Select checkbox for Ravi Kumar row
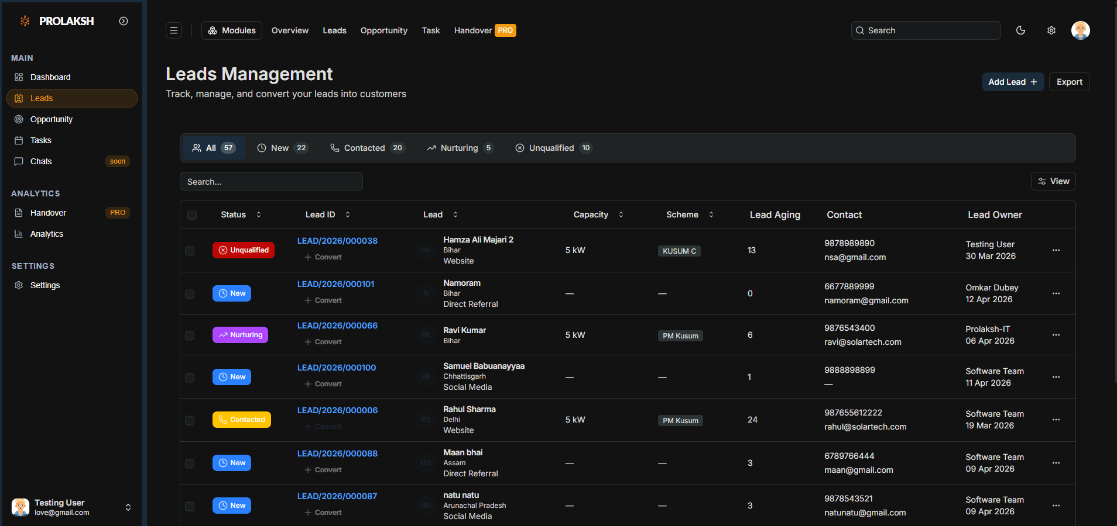Screen dimensions: 1117x526 pos(190,335)
